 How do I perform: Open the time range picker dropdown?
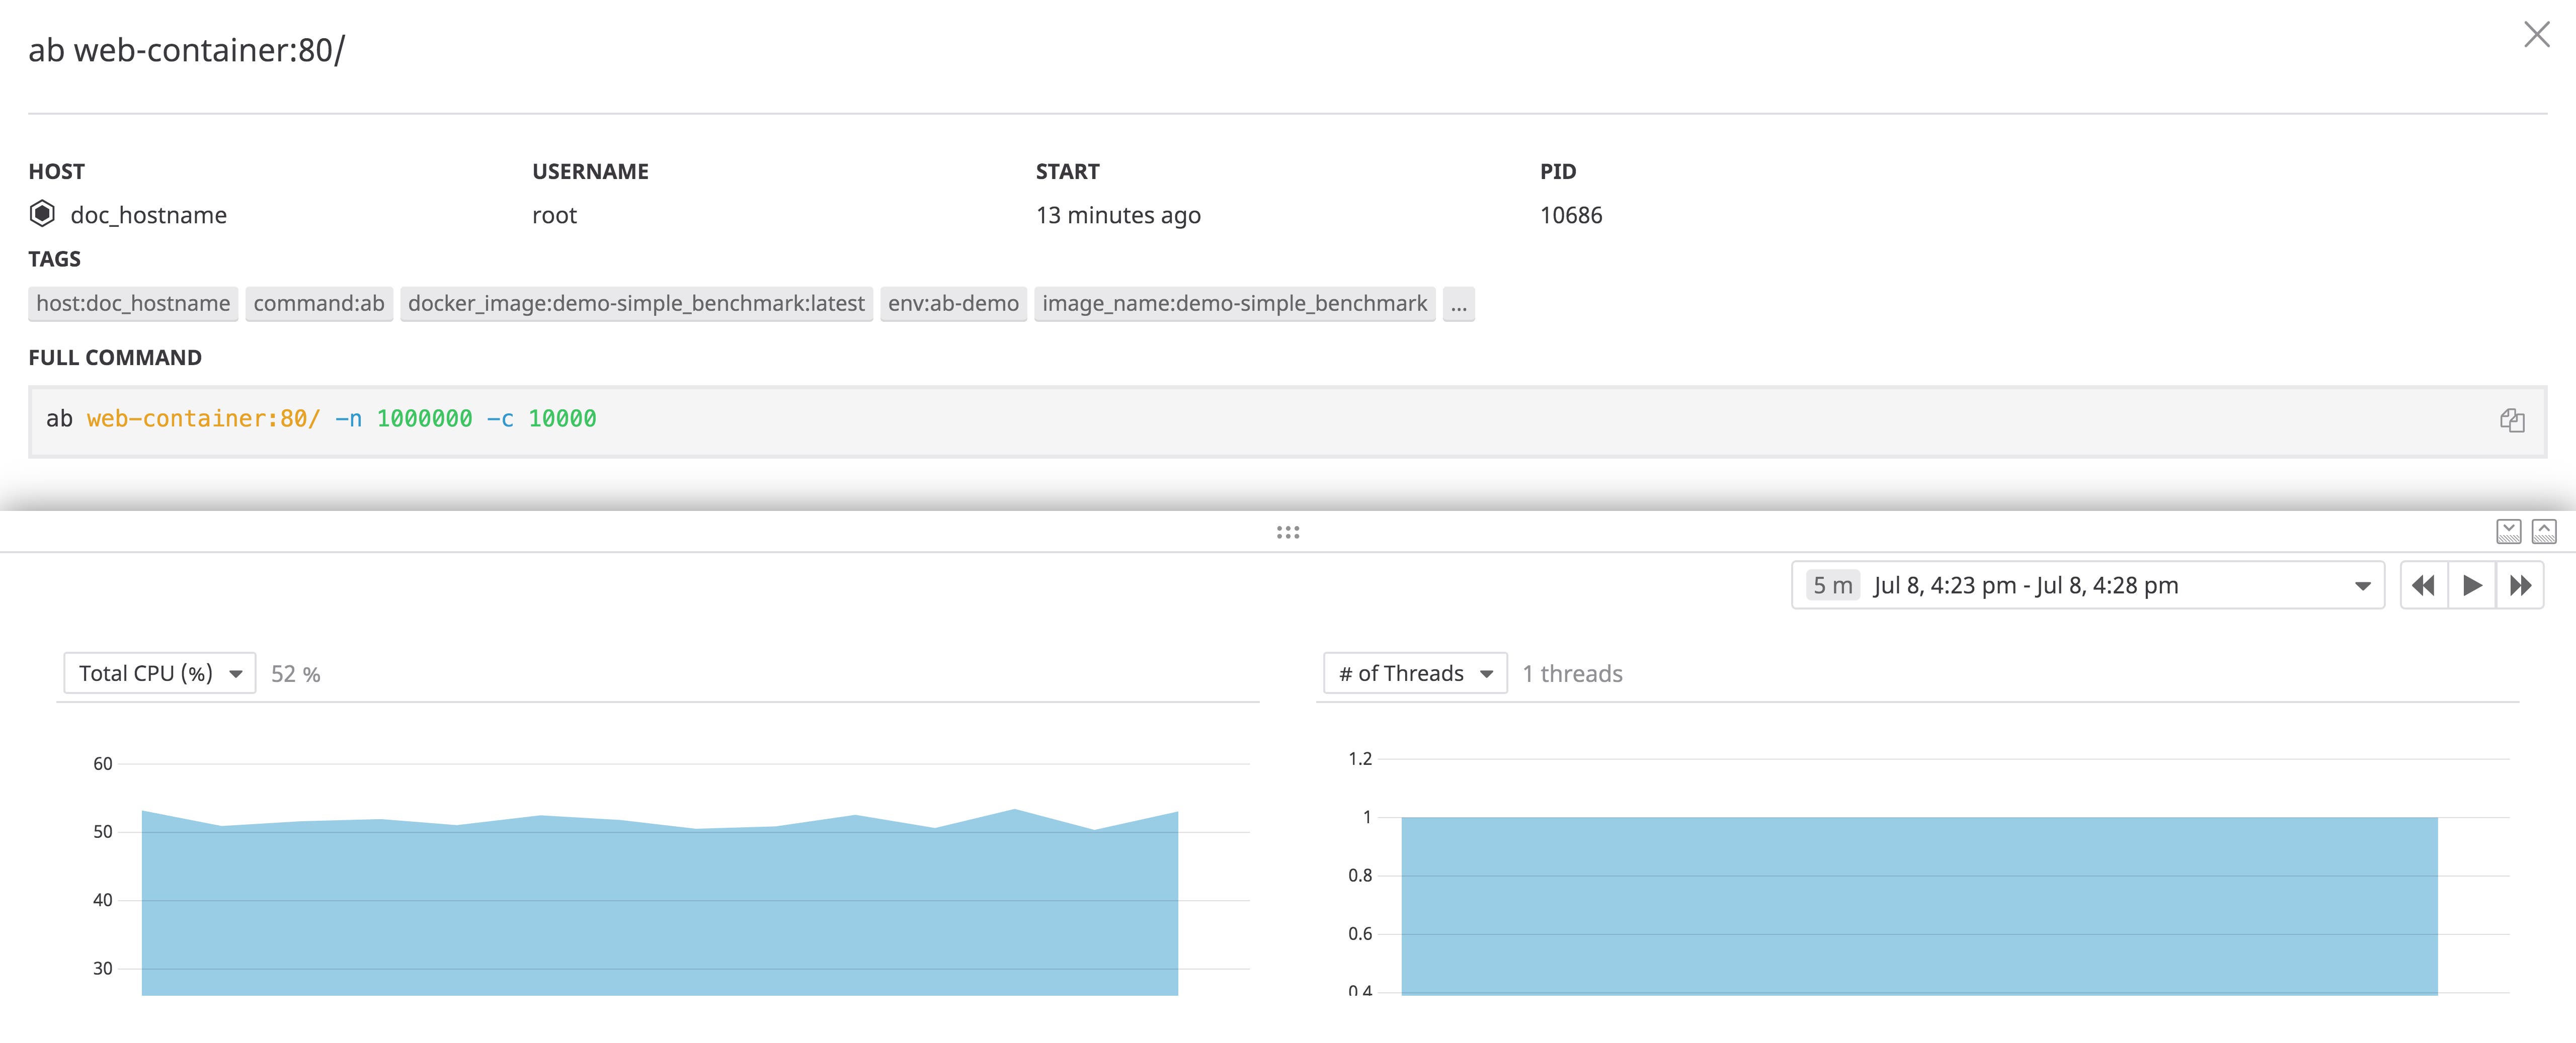2362,585
